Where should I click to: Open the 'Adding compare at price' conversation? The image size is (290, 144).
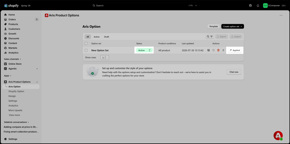[21, 127]
